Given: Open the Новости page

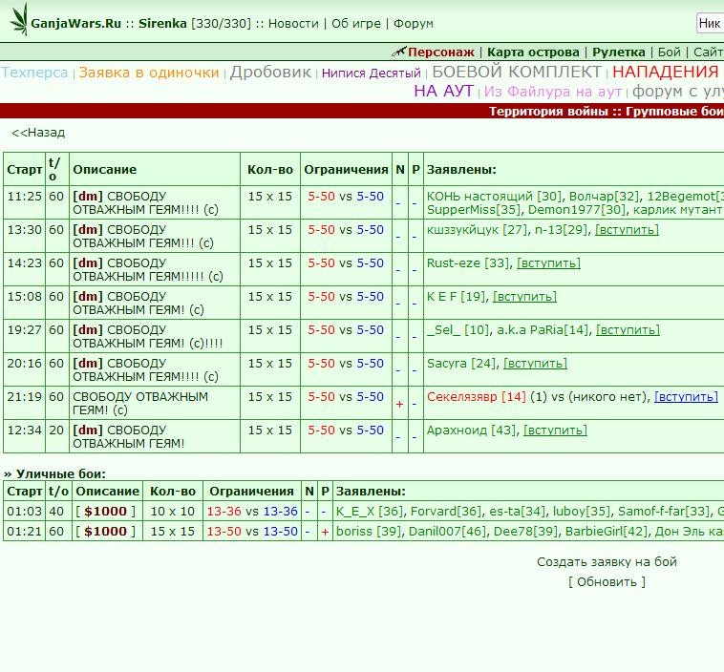Looking at the screenshot, I should point(293,24).
